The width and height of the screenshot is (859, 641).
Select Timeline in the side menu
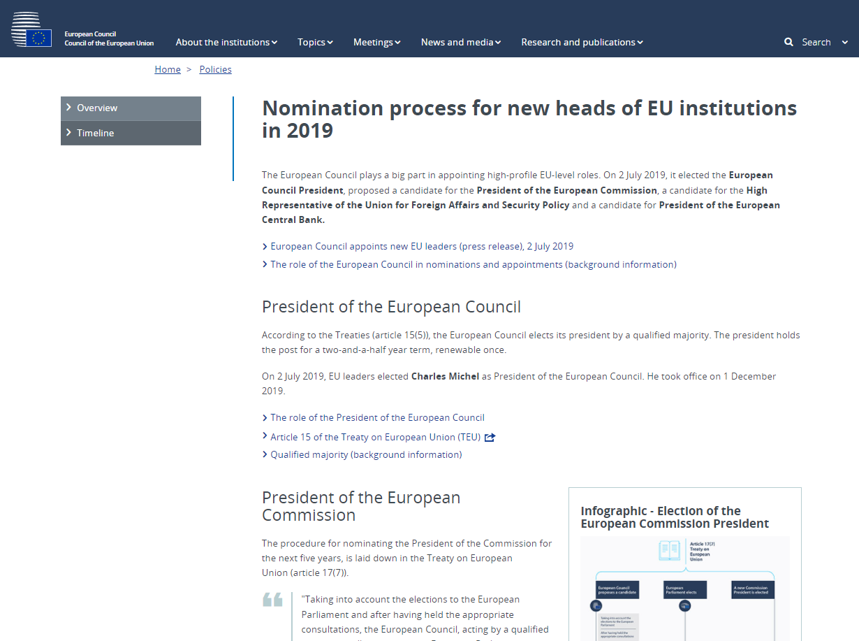coord(131,133)
